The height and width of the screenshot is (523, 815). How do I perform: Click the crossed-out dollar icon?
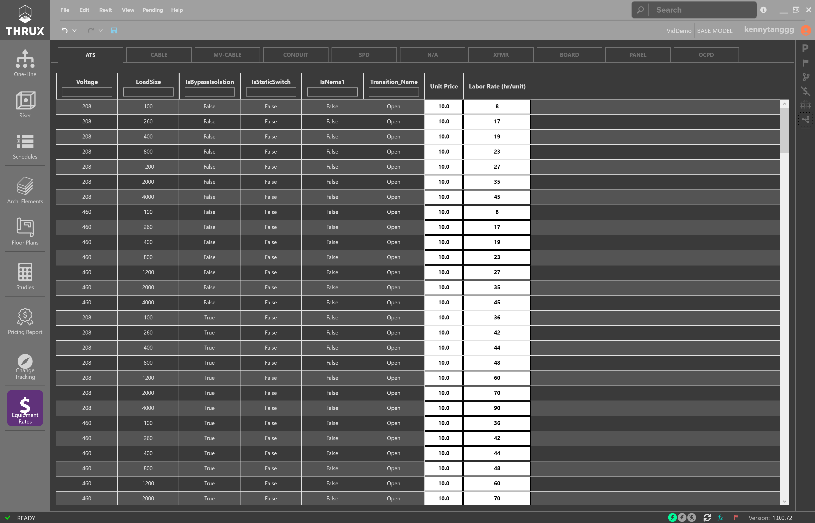tap(805, 91)
